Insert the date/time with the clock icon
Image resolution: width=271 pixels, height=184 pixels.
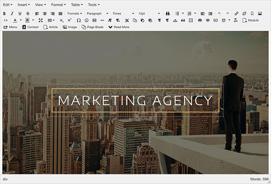(x=224, y=20)
